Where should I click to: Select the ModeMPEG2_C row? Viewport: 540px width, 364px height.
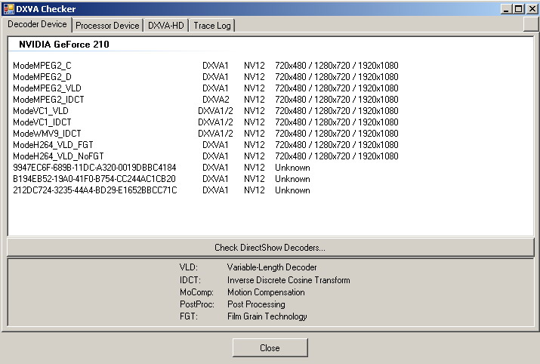(x=205, y=66)
